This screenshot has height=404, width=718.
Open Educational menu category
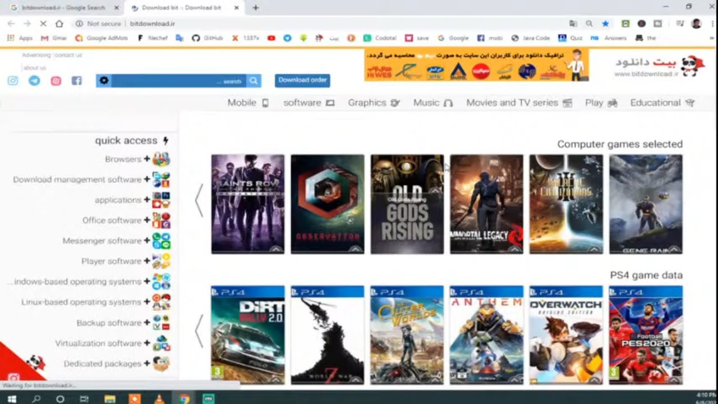[662, 103]
